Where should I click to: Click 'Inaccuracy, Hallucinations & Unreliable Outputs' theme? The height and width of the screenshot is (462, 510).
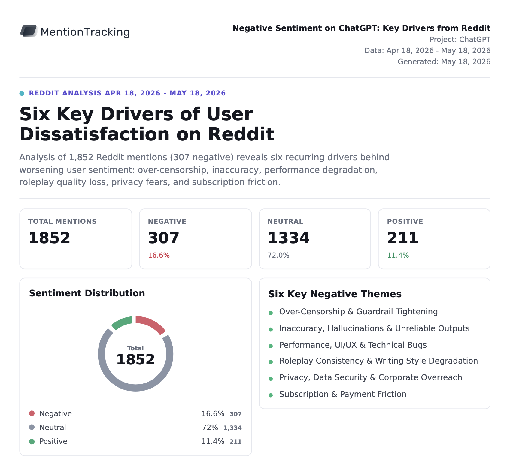pos(374,328)
